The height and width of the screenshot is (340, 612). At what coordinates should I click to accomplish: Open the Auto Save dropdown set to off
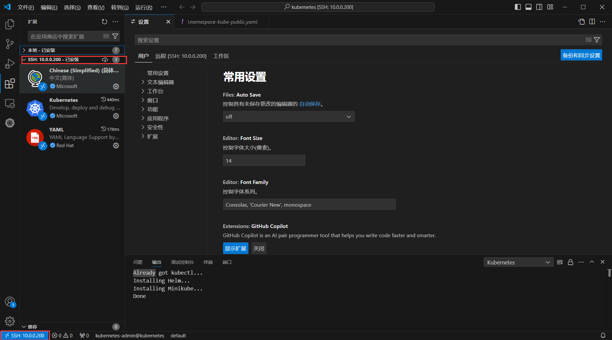(x=289, y=117)
